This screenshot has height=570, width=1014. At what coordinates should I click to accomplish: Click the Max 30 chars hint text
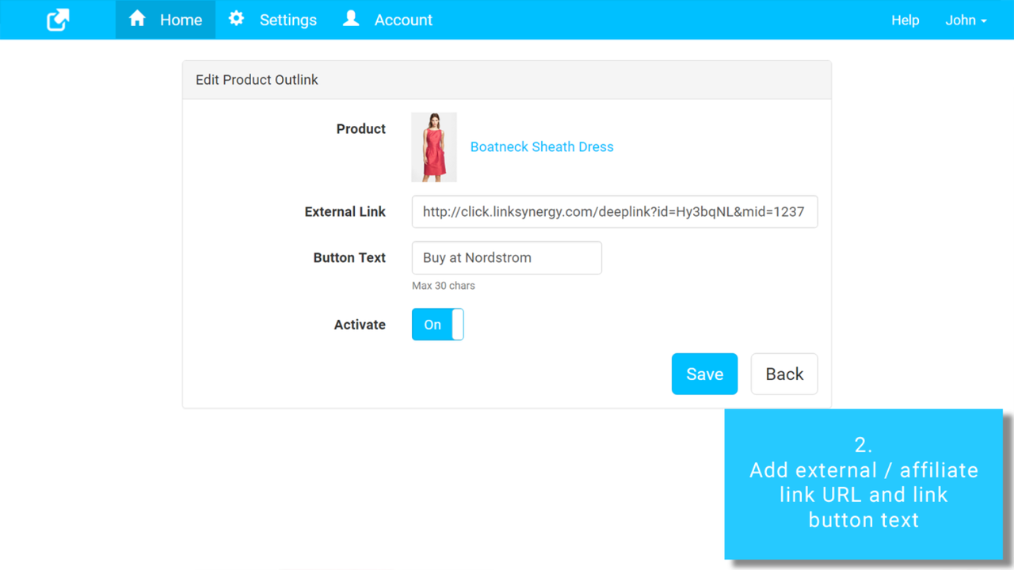click(x=443, y=286)
